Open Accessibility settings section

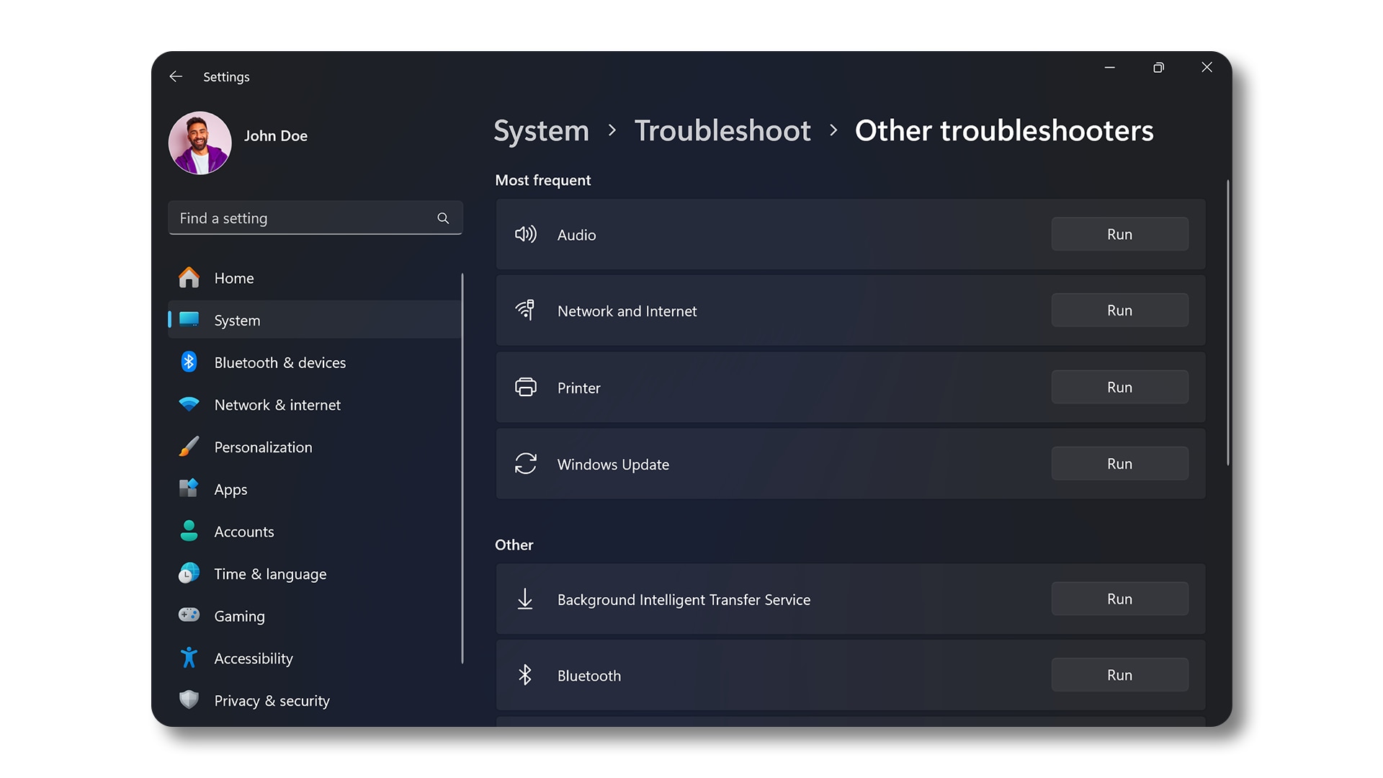click(x=254, y=658)
